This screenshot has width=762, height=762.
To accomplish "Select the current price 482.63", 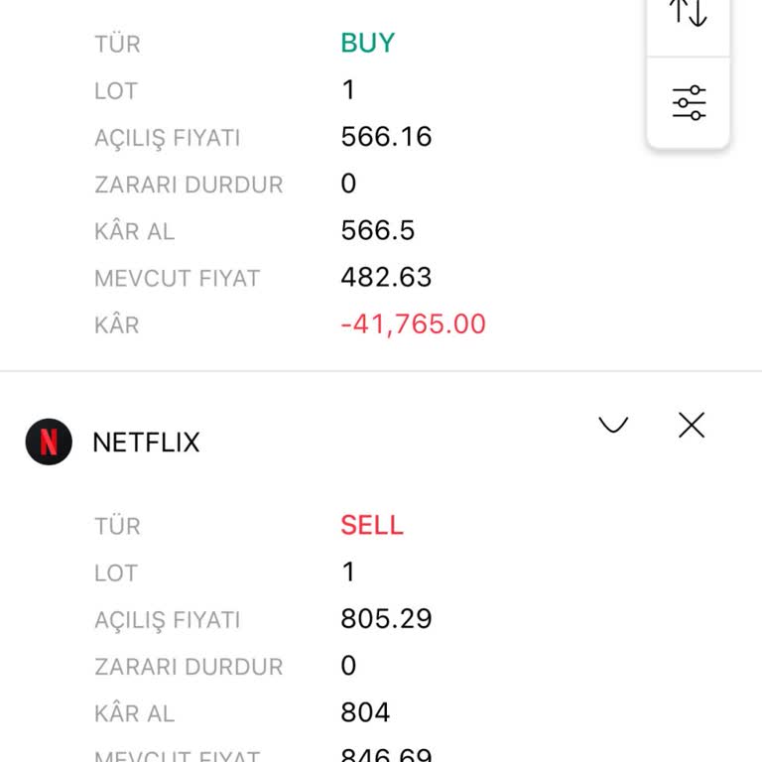I will click(x=386, y=278).
